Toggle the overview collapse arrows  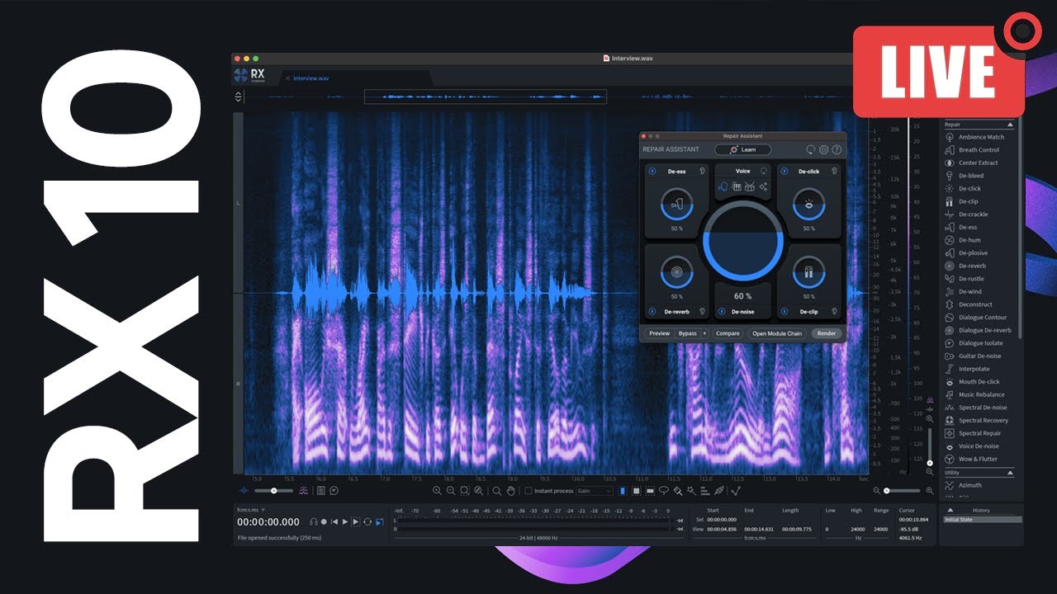click(239, 97)
